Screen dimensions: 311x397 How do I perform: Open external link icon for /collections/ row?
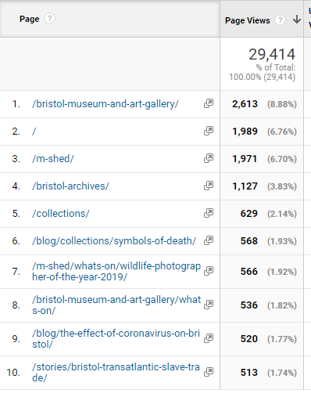(x=209, y=213)
